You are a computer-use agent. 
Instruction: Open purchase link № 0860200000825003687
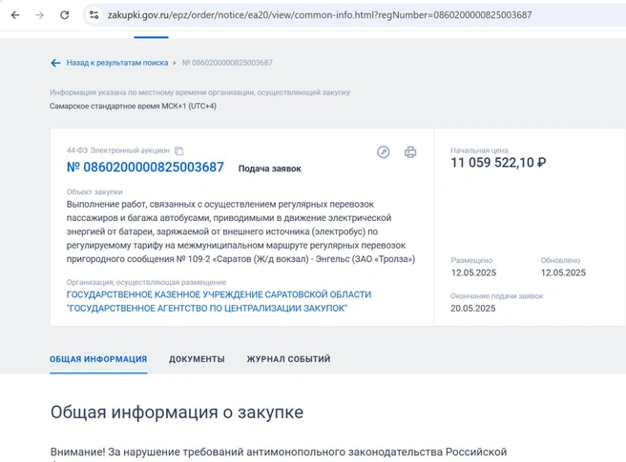(145, 167)
